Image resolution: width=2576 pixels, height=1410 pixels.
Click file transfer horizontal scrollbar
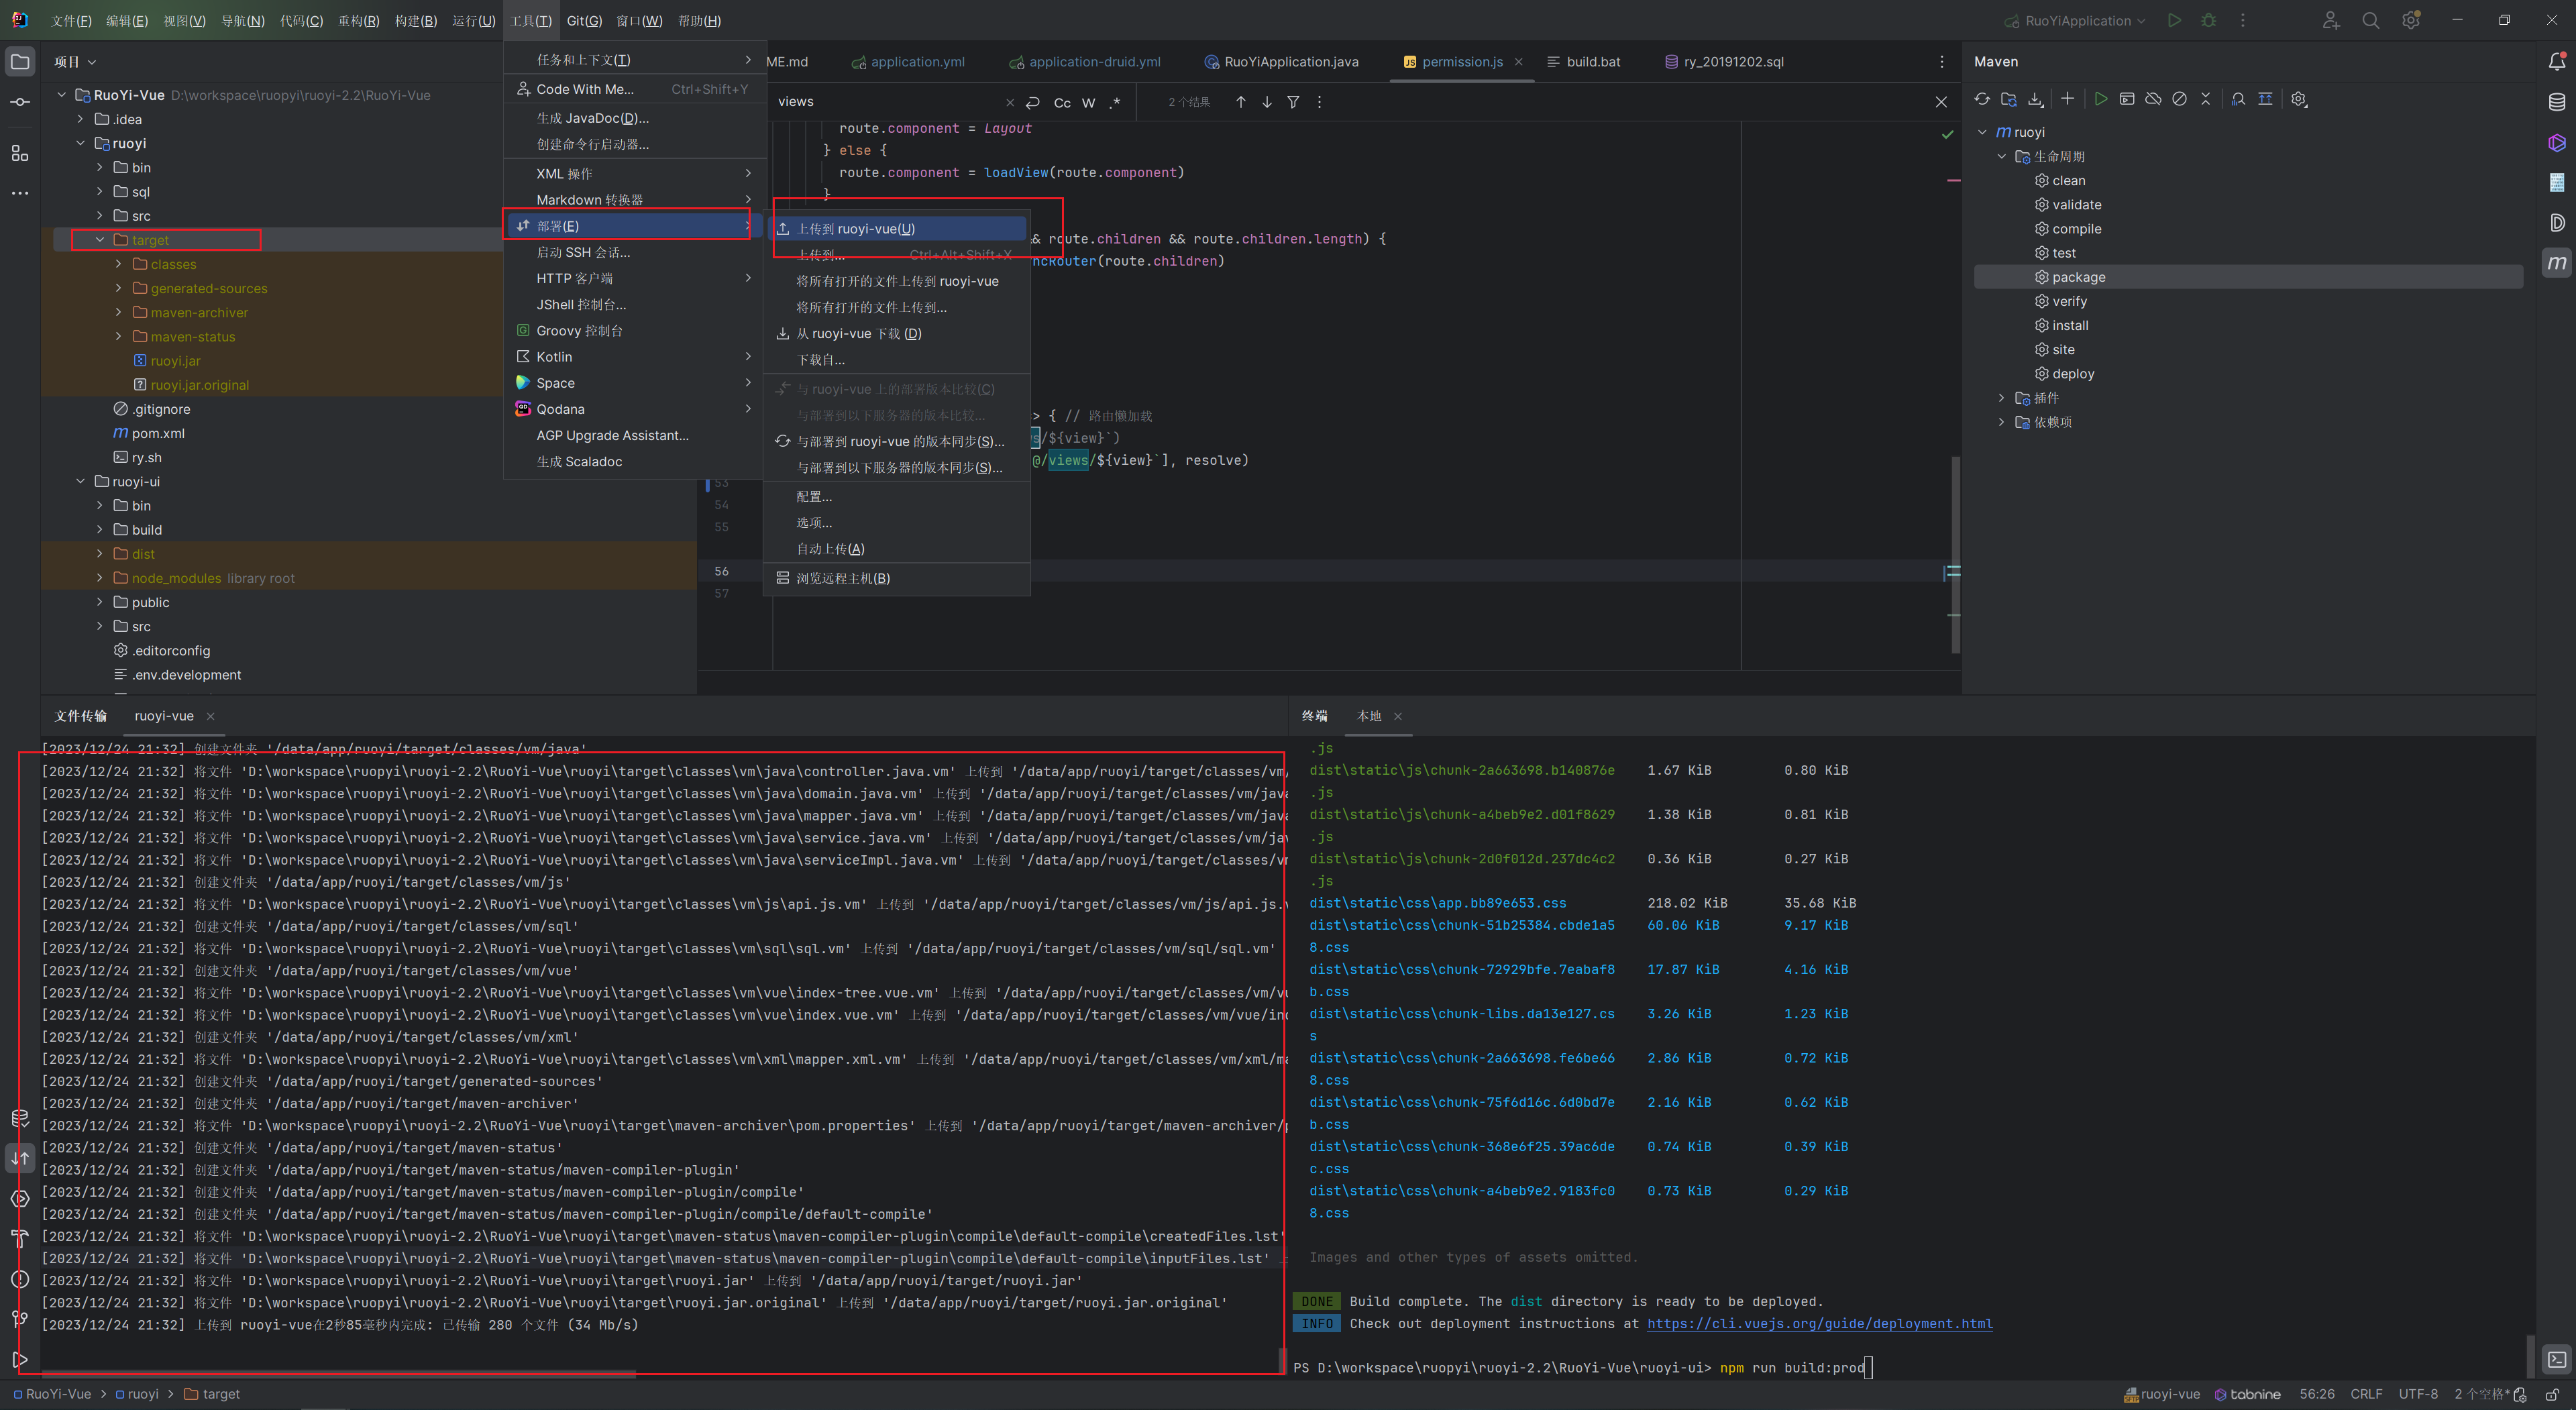click(339, 1374)
